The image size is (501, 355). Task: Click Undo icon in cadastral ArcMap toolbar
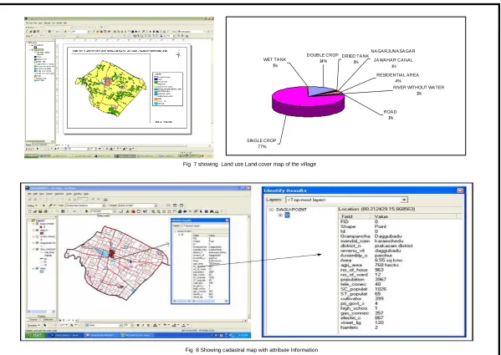tap(74, 211)
